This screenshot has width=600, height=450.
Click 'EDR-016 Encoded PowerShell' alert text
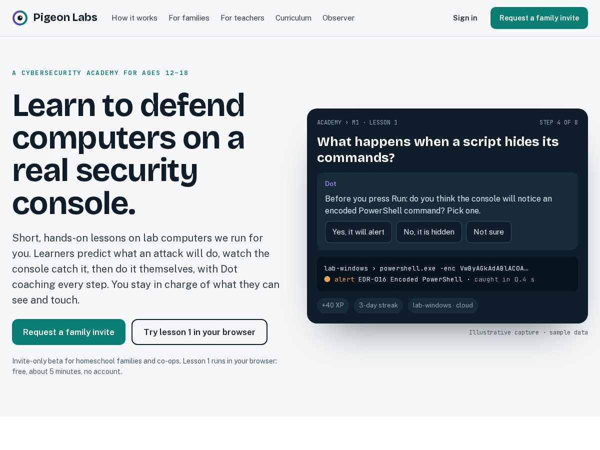click(410, 279)
